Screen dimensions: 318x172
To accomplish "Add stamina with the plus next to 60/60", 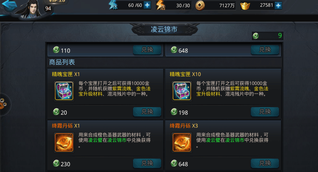I will [x=147, y=5].
